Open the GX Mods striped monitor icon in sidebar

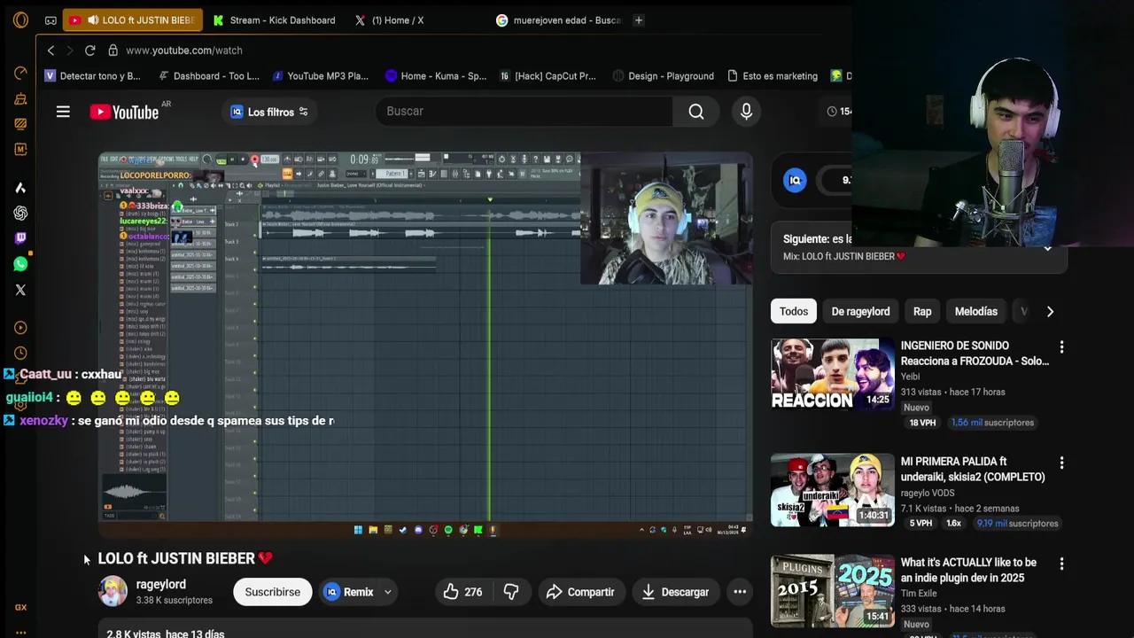pos(20,124)
